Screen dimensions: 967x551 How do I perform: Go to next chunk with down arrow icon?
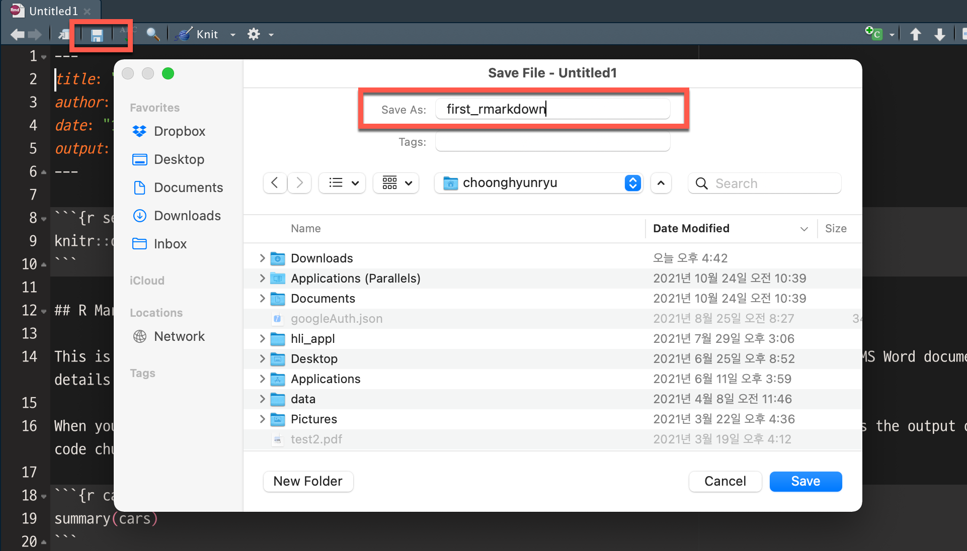[x=939, y=34]
